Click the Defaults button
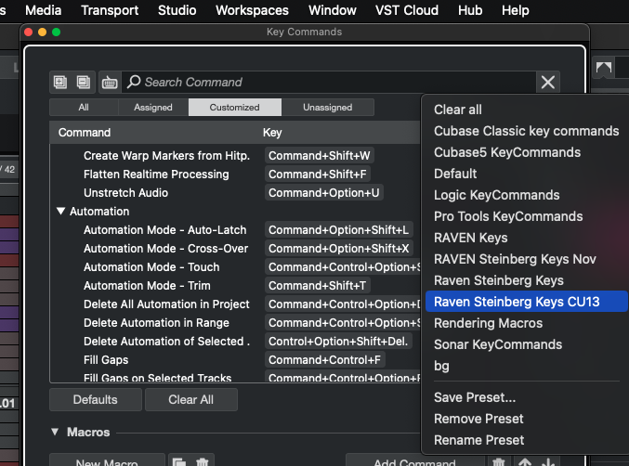 96,399
